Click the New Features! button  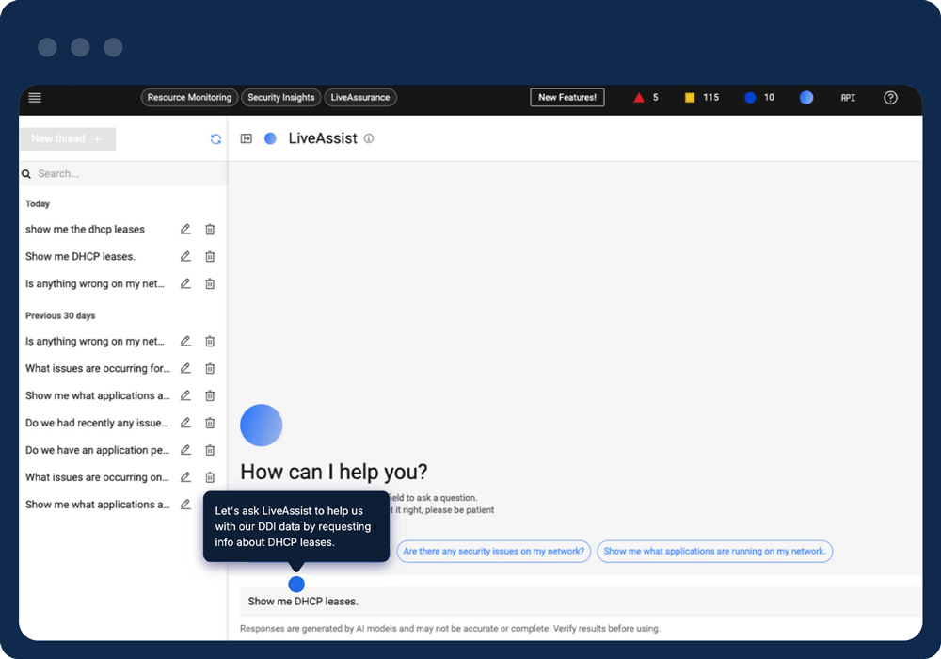tap(567, 98)
